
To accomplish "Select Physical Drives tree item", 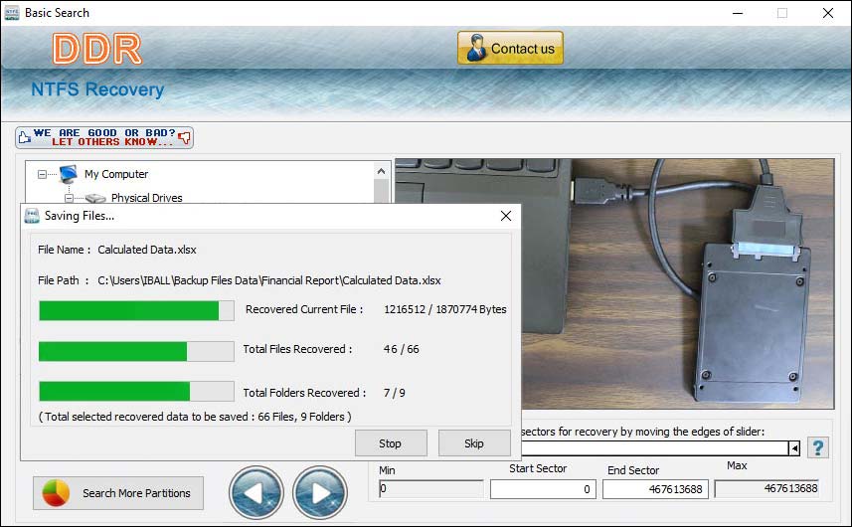I will coord(147,198).
